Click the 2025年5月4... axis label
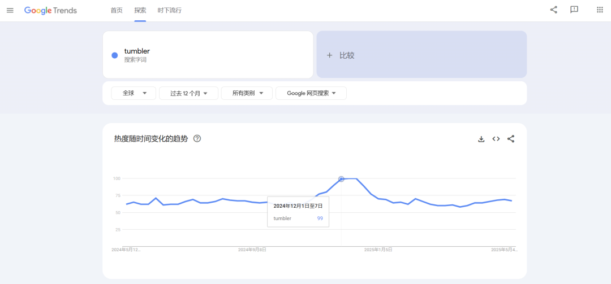 point(504,250)
